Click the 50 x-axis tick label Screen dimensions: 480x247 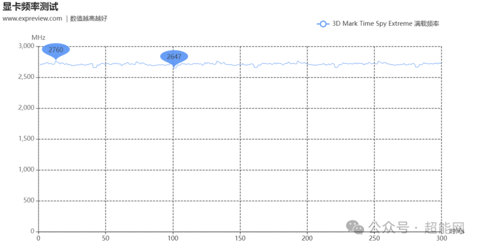105,239
